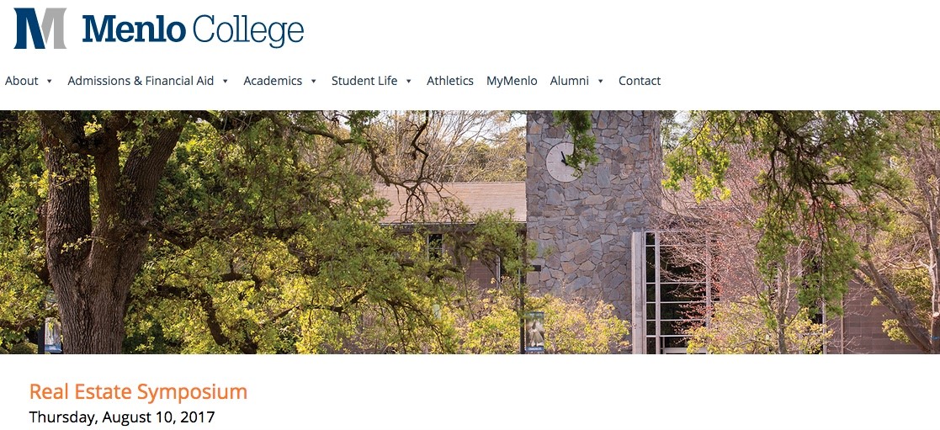The image size is (940, 430).
Task: Select the Alumni navigation item
Action: click(570, 81)
